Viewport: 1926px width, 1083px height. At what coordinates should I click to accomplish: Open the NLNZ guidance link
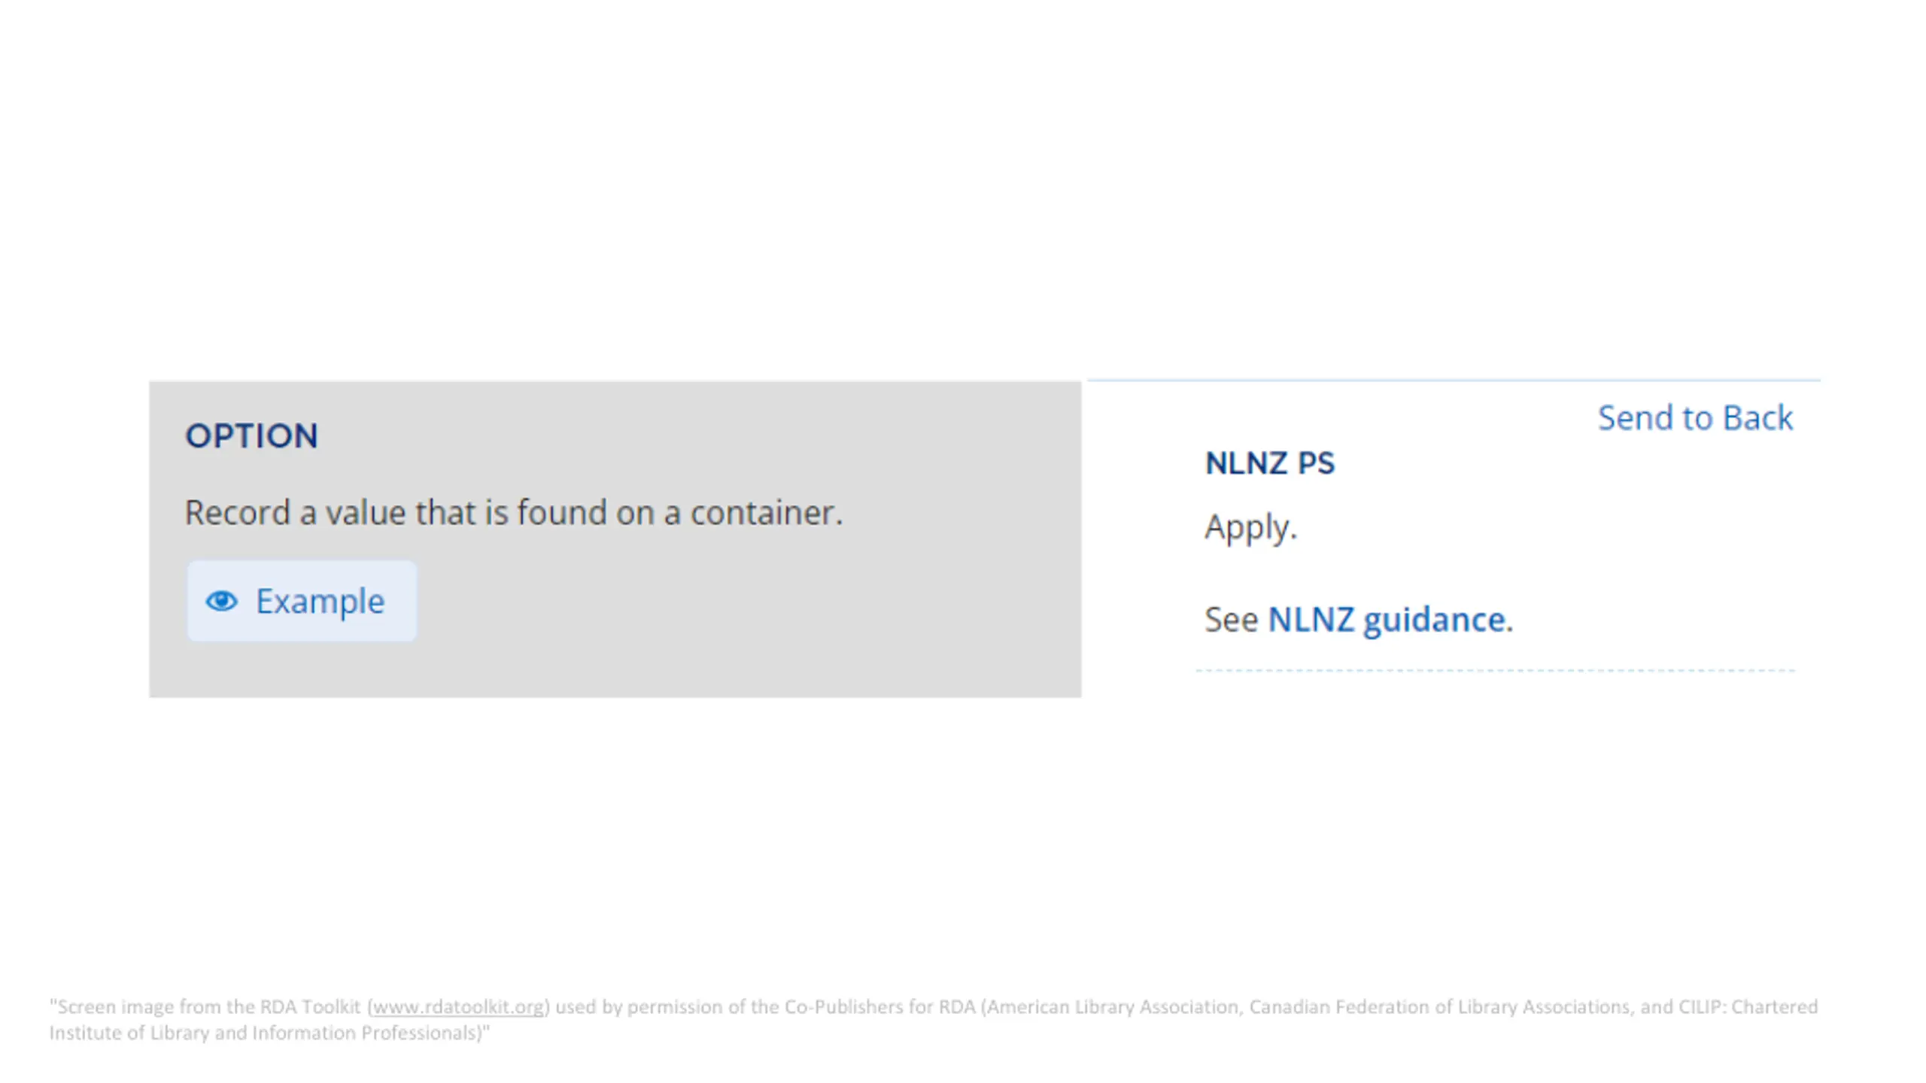pos(1388,620)
